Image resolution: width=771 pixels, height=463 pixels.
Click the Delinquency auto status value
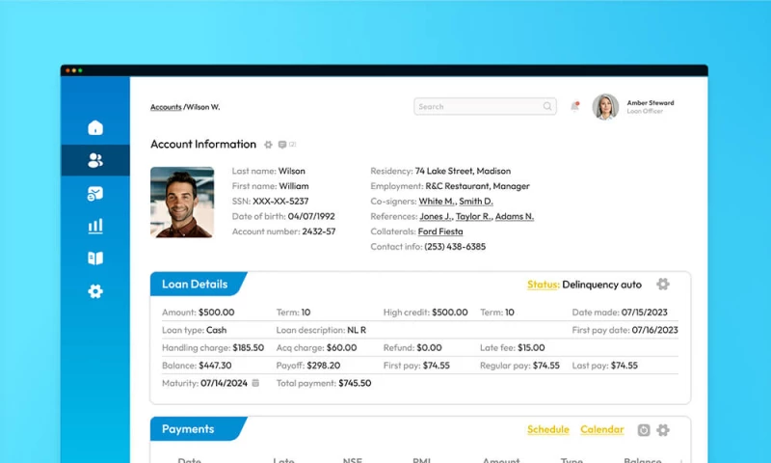click(x=601, y=285)
